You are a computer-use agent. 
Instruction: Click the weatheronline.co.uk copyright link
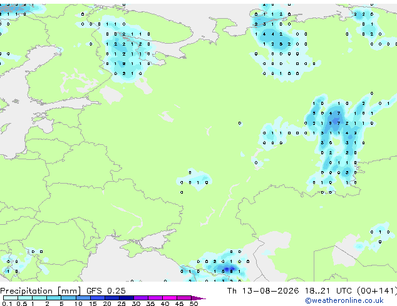click(344, 300)
